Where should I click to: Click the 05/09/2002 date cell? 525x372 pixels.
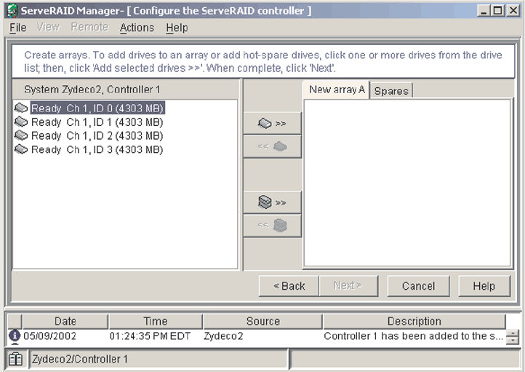(x=49, y=336)
